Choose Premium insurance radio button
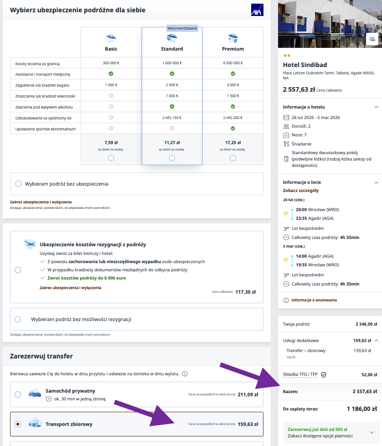The height and width of the screenshot is (446, 382). coord(233,158)
